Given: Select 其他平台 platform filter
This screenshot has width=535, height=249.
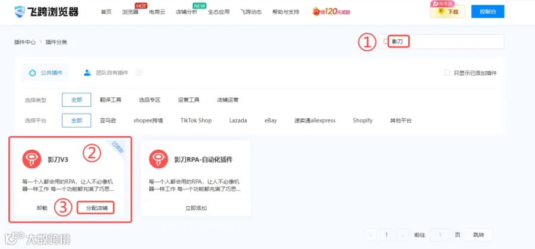Looking at the screenshot, I should pos(401,121).
